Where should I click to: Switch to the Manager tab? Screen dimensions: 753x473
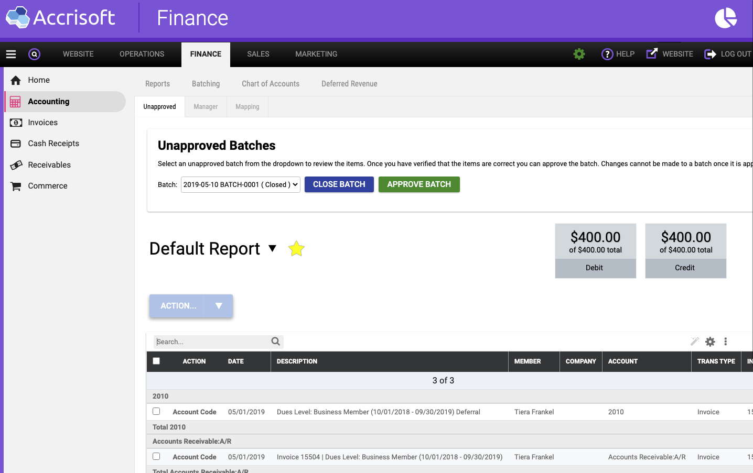coord(206,107)
